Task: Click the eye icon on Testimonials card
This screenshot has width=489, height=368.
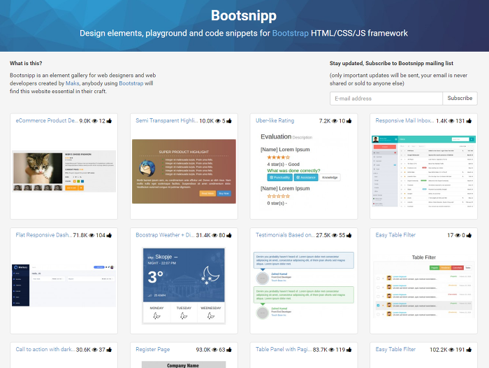Action: coord(335,235)
